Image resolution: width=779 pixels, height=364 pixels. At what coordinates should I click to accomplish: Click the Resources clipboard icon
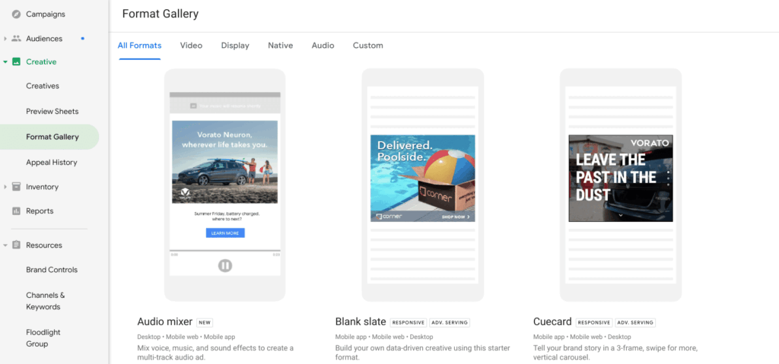click(x=16, y=245)
